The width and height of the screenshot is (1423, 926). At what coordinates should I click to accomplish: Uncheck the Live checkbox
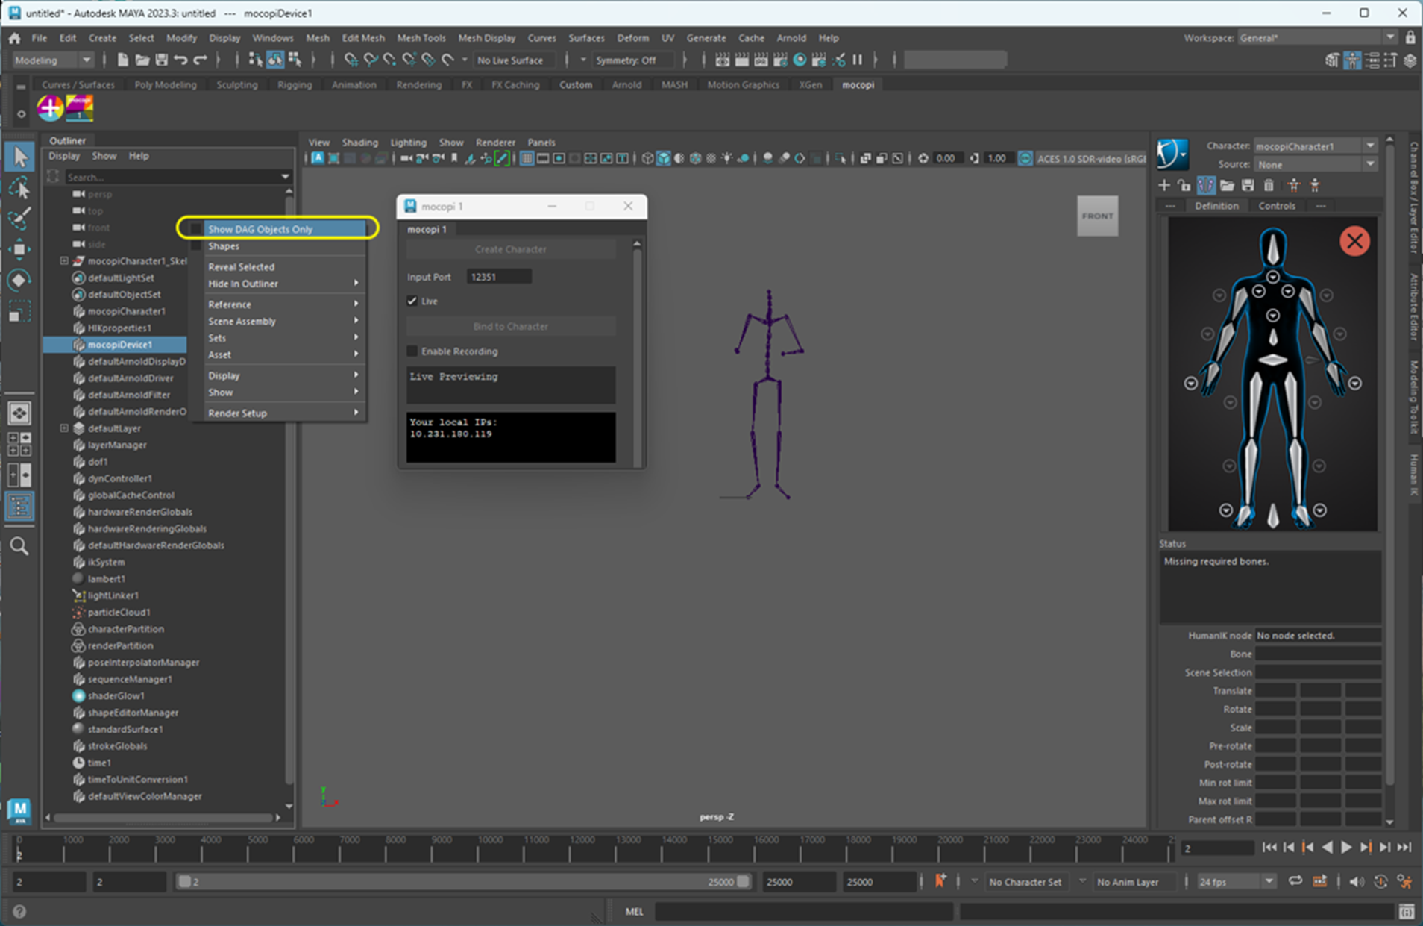pyautogui.click(x=412, y=301)
